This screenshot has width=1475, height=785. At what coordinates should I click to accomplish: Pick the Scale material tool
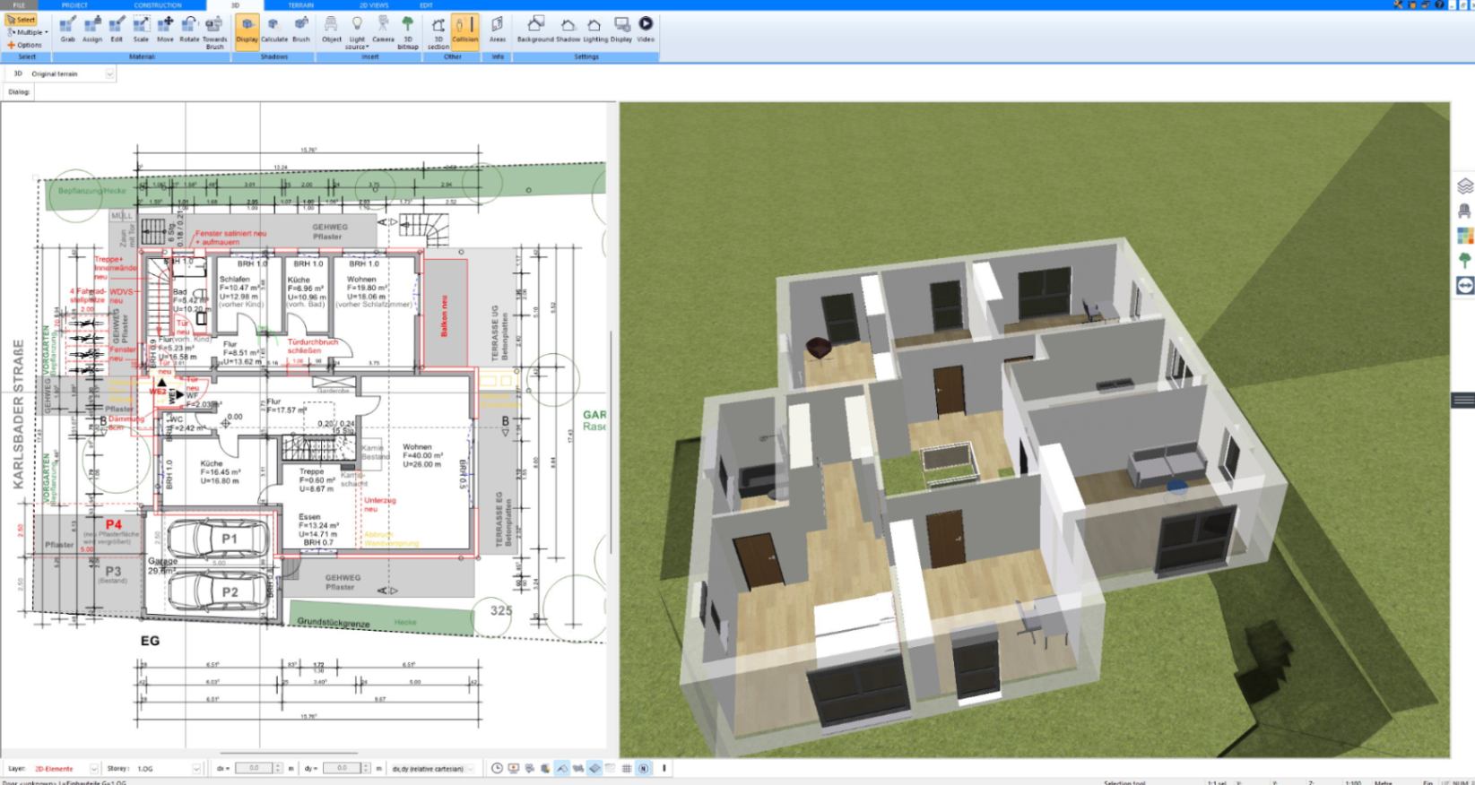141,29
